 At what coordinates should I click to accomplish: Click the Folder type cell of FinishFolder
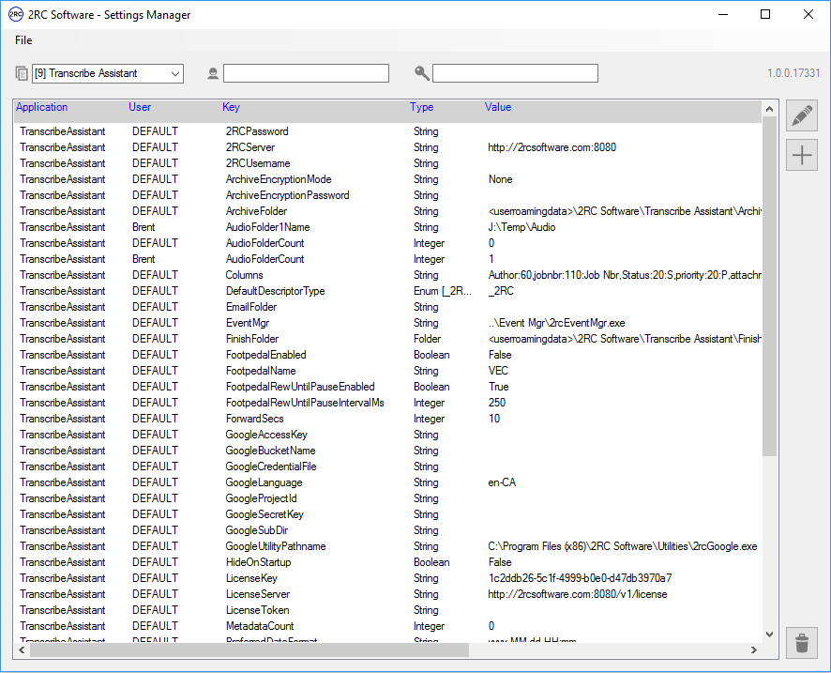(x=427, y=339)
